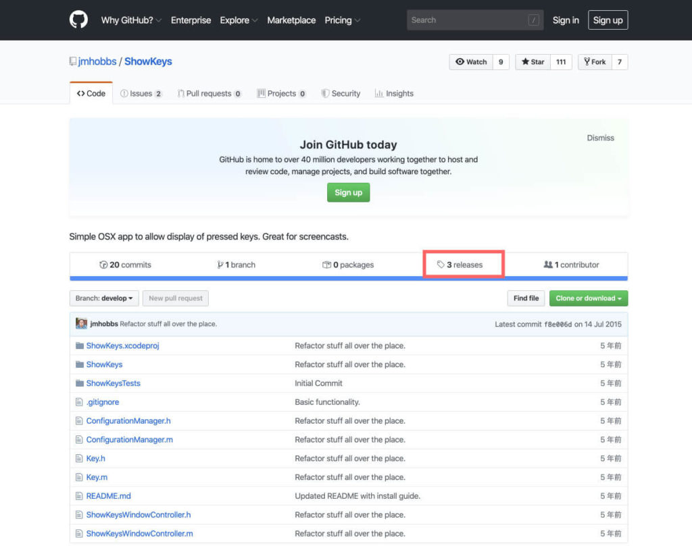
Task: Open the 9 watchers count
Action: click(x=501, y=61)
